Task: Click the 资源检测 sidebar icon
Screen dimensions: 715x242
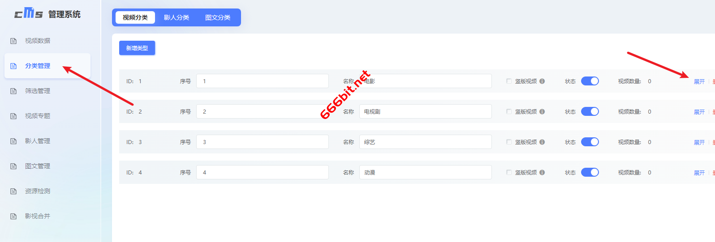Action: point(13,191)
